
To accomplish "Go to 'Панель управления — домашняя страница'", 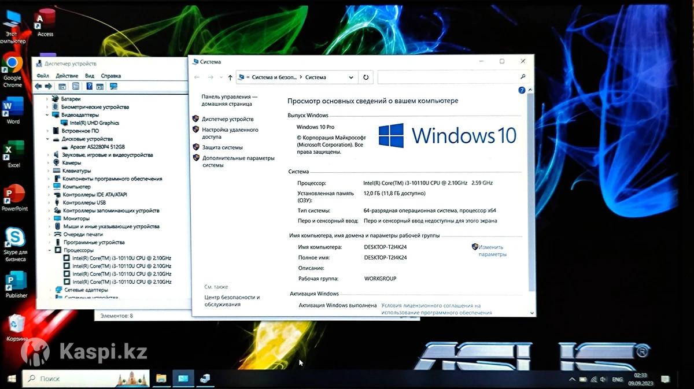I will pos(230,101).
